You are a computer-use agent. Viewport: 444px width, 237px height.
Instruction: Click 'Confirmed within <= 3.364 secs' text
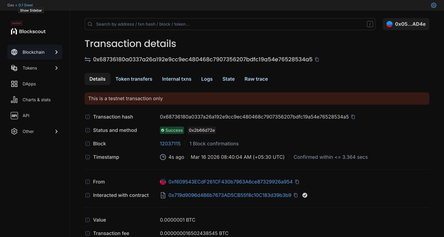click(x=330, y=157)
